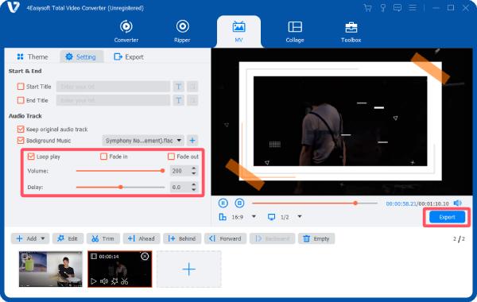Click the preview playback progress bar
The width and height of the screenshot is (477, 302).
[x=315, y=203]
